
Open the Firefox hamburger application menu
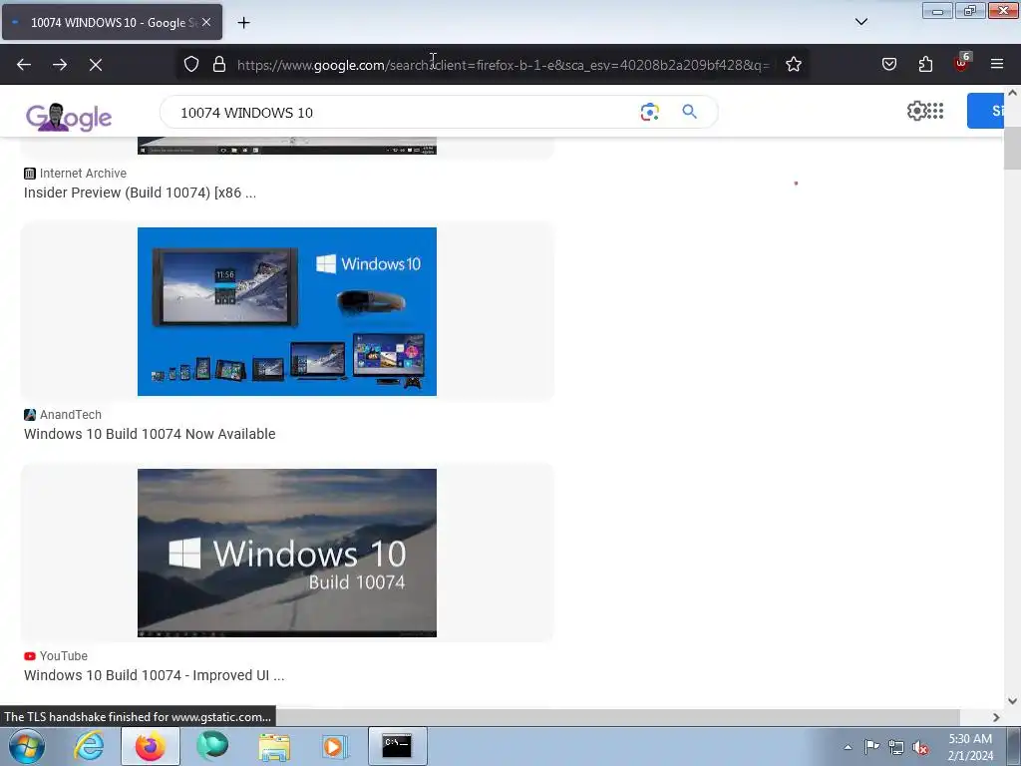tap(997, 64)
